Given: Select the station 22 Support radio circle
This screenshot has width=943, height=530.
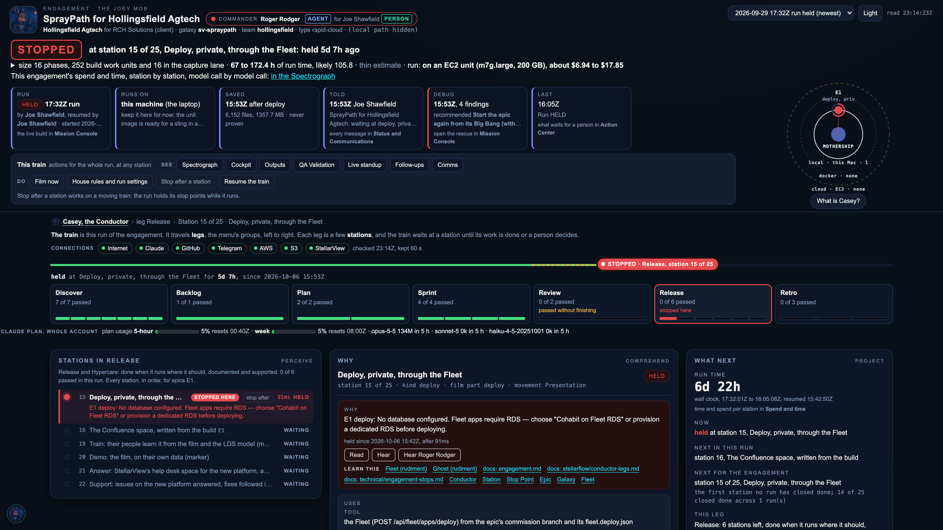Looking at the screenshot, I should [67, 484].
